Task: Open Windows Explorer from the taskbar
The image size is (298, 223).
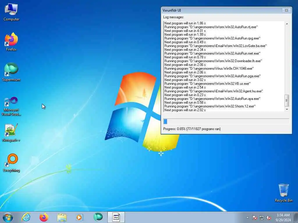Action: click(x=62, y=217)
